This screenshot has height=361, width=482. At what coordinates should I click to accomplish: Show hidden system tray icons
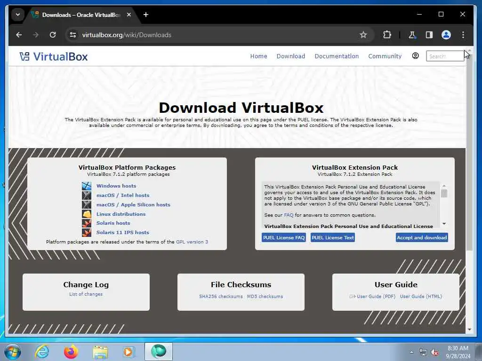coord(411,353)
